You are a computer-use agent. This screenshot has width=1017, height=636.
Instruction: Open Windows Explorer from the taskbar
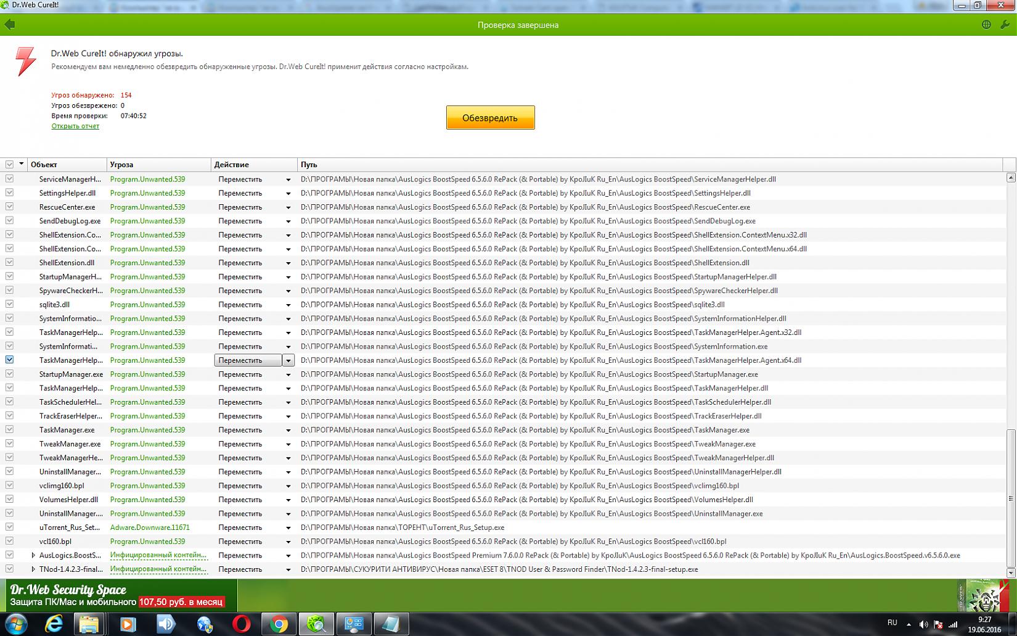pos(89,624)
